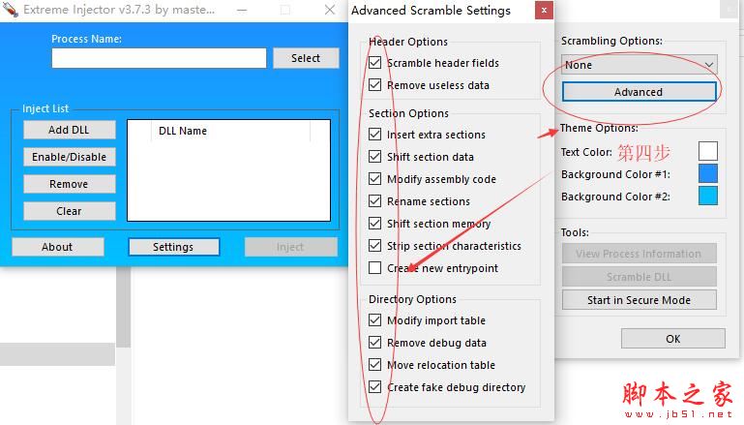Minimize the Extreme Injector window

[x=242, y=10]
